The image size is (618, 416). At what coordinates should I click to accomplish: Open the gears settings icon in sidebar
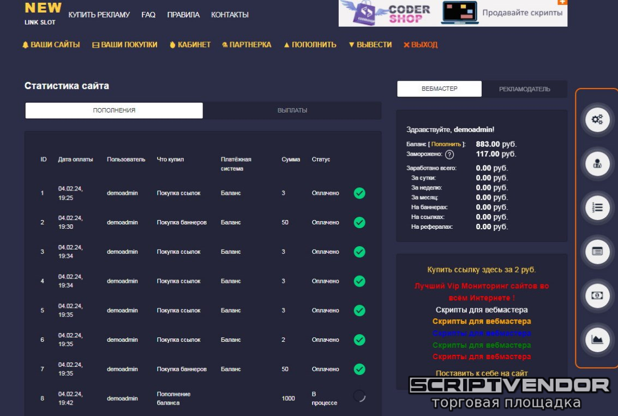pyautogui.click(x=597, y=120)
